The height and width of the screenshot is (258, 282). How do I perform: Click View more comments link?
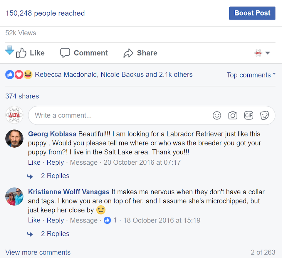click(38, 252)
